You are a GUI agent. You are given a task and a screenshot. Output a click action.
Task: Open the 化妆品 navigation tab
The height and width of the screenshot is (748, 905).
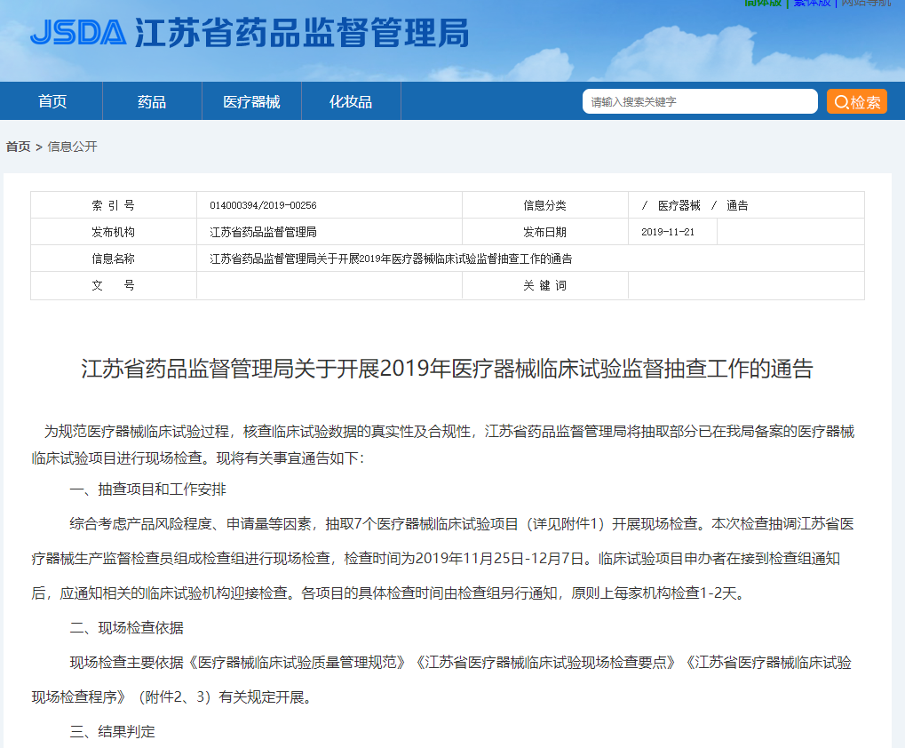351,101
